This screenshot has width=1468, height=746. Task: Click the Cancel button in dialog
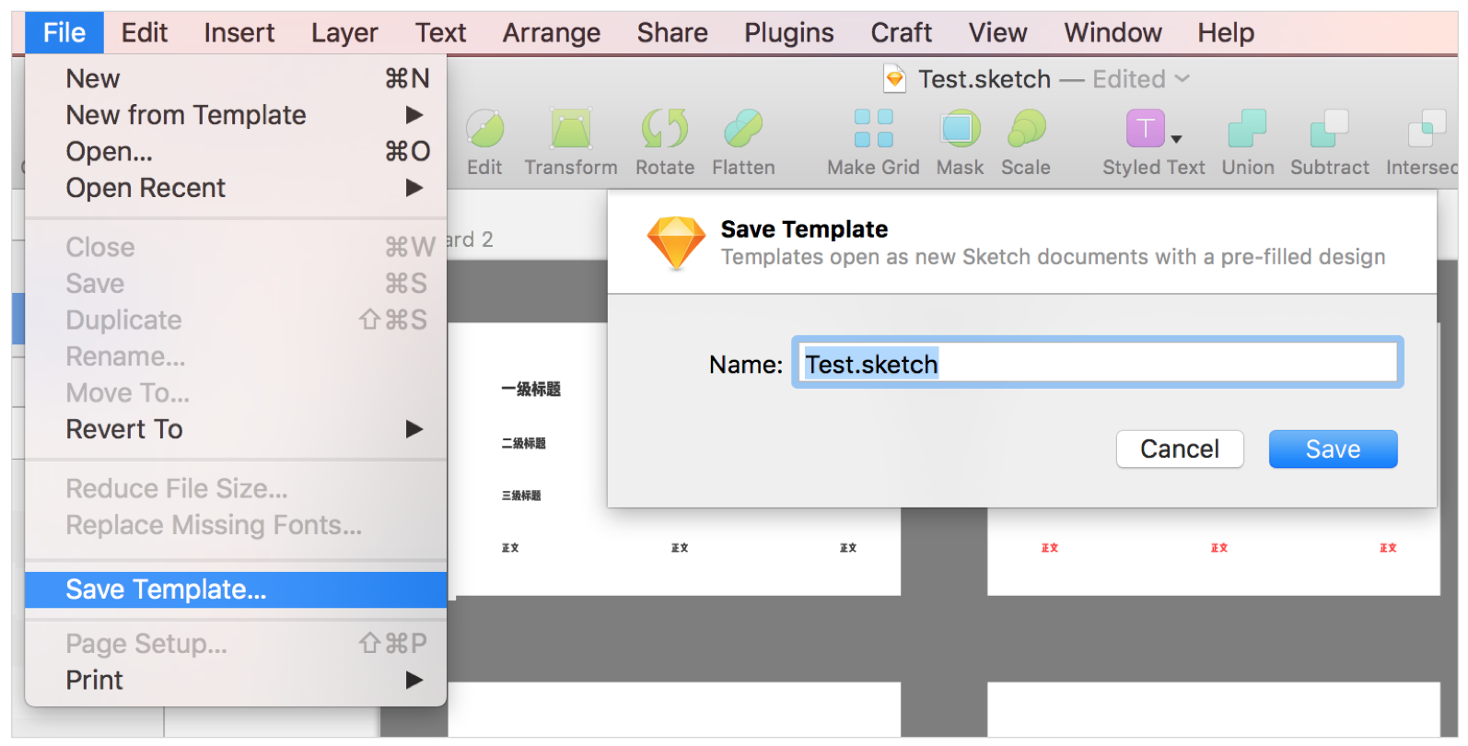1179,449
